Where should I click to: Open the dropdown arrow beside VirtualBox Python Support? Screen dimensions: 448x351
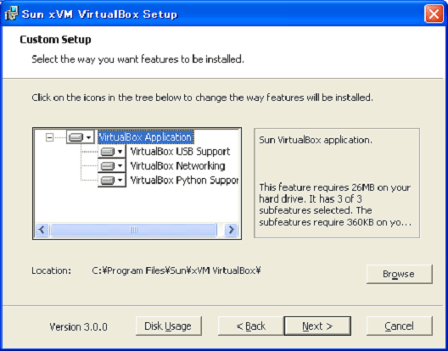click(x=120, y=181)
